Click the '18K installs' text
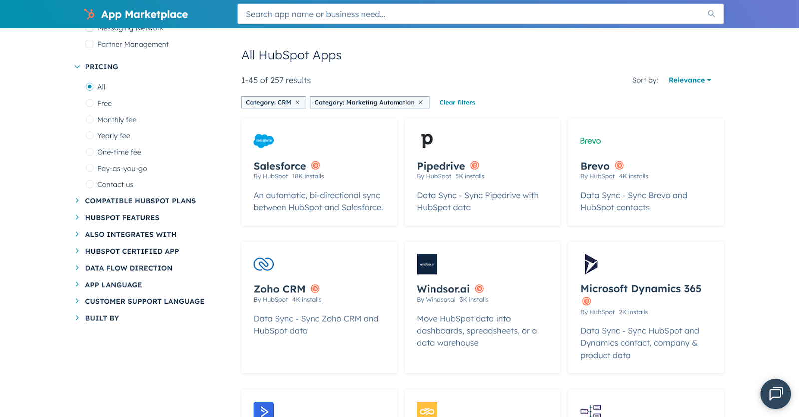This screenshot has width=799, height=417. point(308,176)
